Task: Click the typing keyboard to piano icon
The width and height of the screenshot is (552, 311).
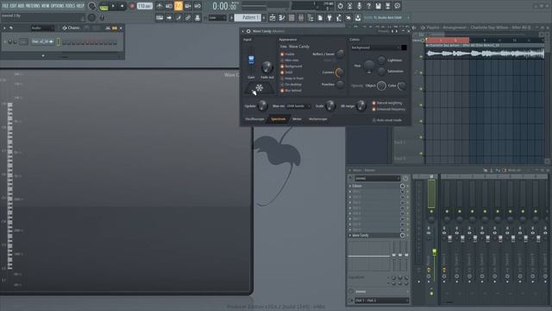Action: [160, 17]
